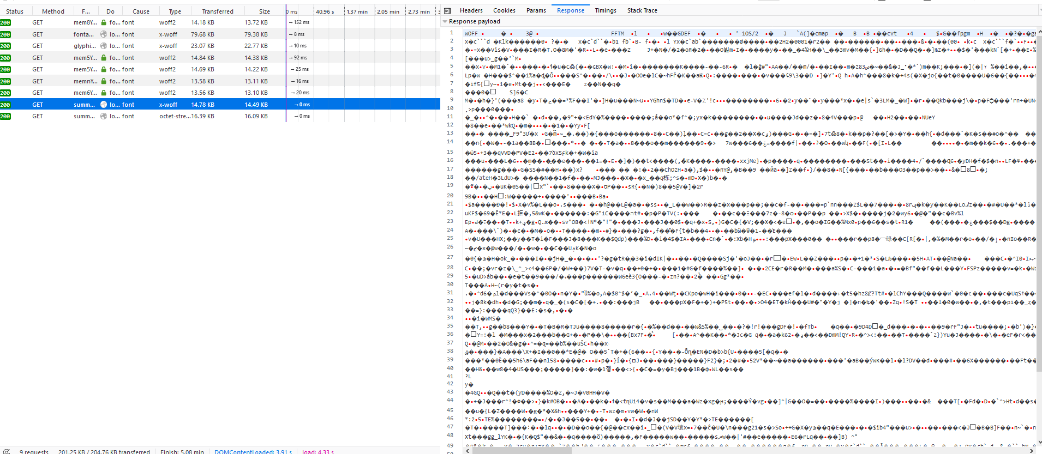This screenshot has width=1042, height=454.
Task: Sort requests by the Status column
Action: (x=15, y=11)
